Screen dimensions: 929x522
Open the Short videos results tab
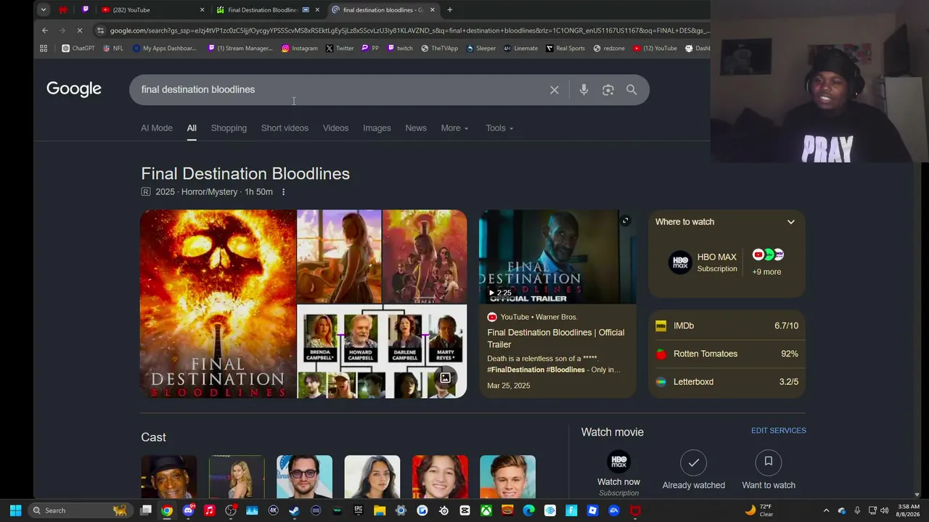(x=285, y=128)
